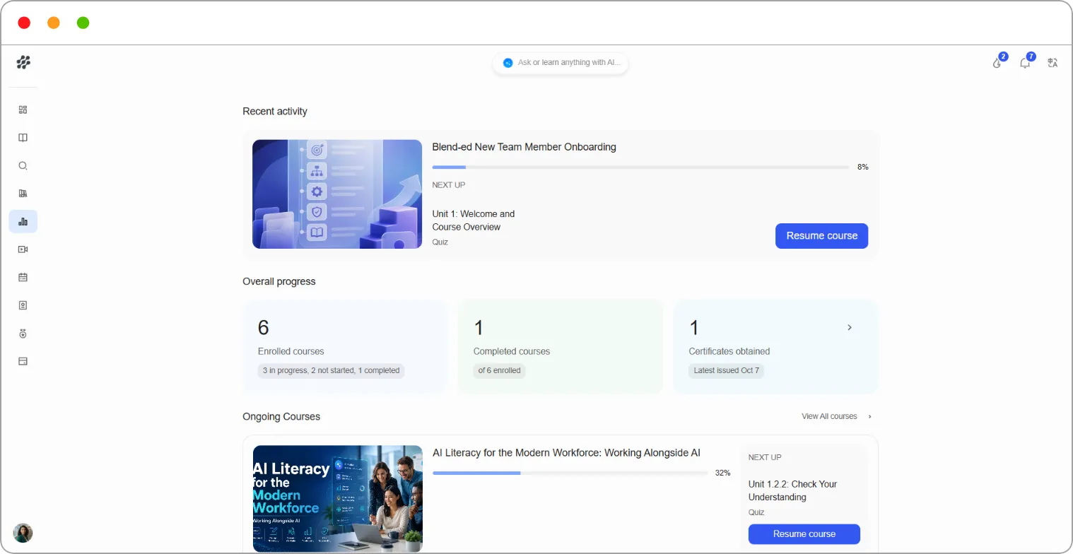
Task: Click the "Certificates obtained" label
Action: [729, 351]
